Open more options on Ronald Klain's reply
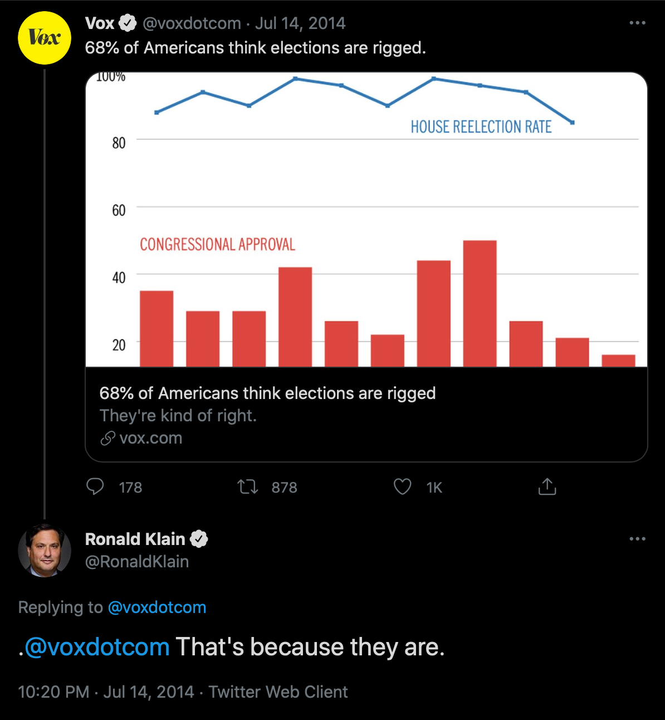Viewport: 665px width, 720px height. tap(637, 539)
